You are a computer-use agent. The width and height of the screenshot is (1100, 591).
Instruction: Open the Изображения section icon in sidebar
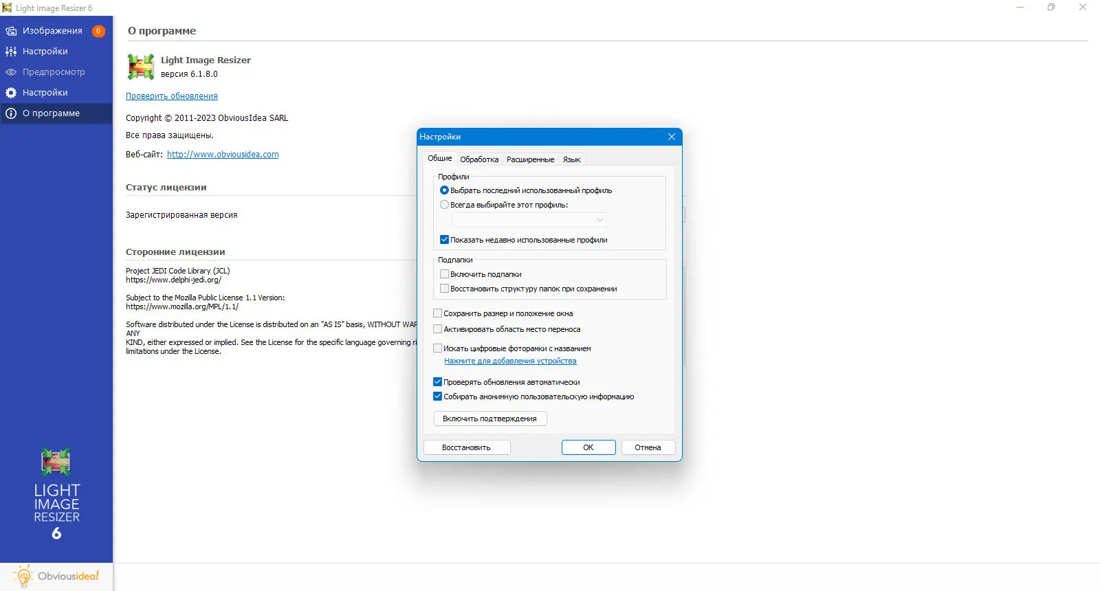point(11,31)
